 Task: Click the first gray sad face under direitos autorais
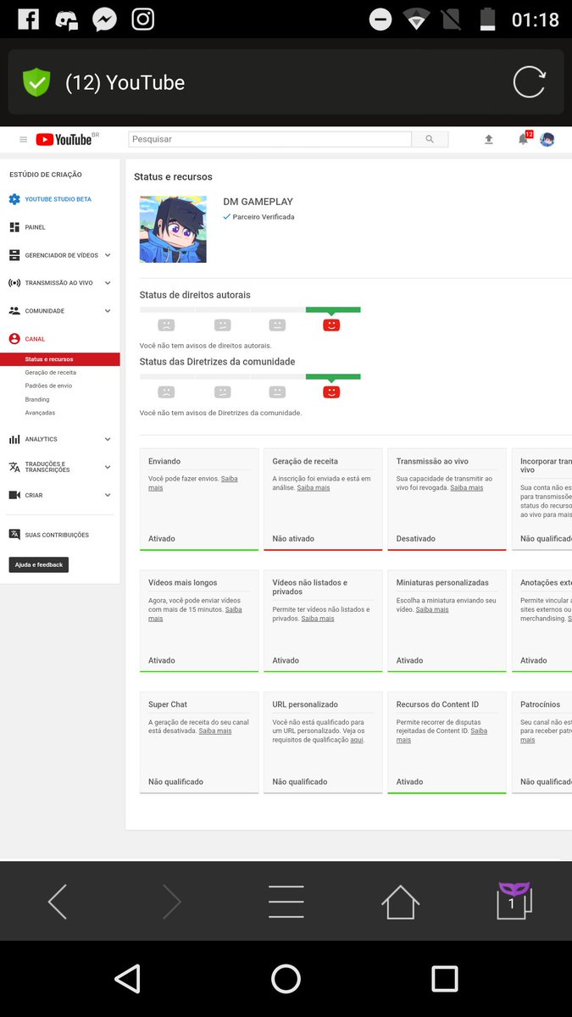coord(166,325)
